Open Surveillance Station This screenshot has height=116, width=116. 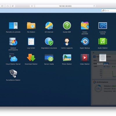13,73
